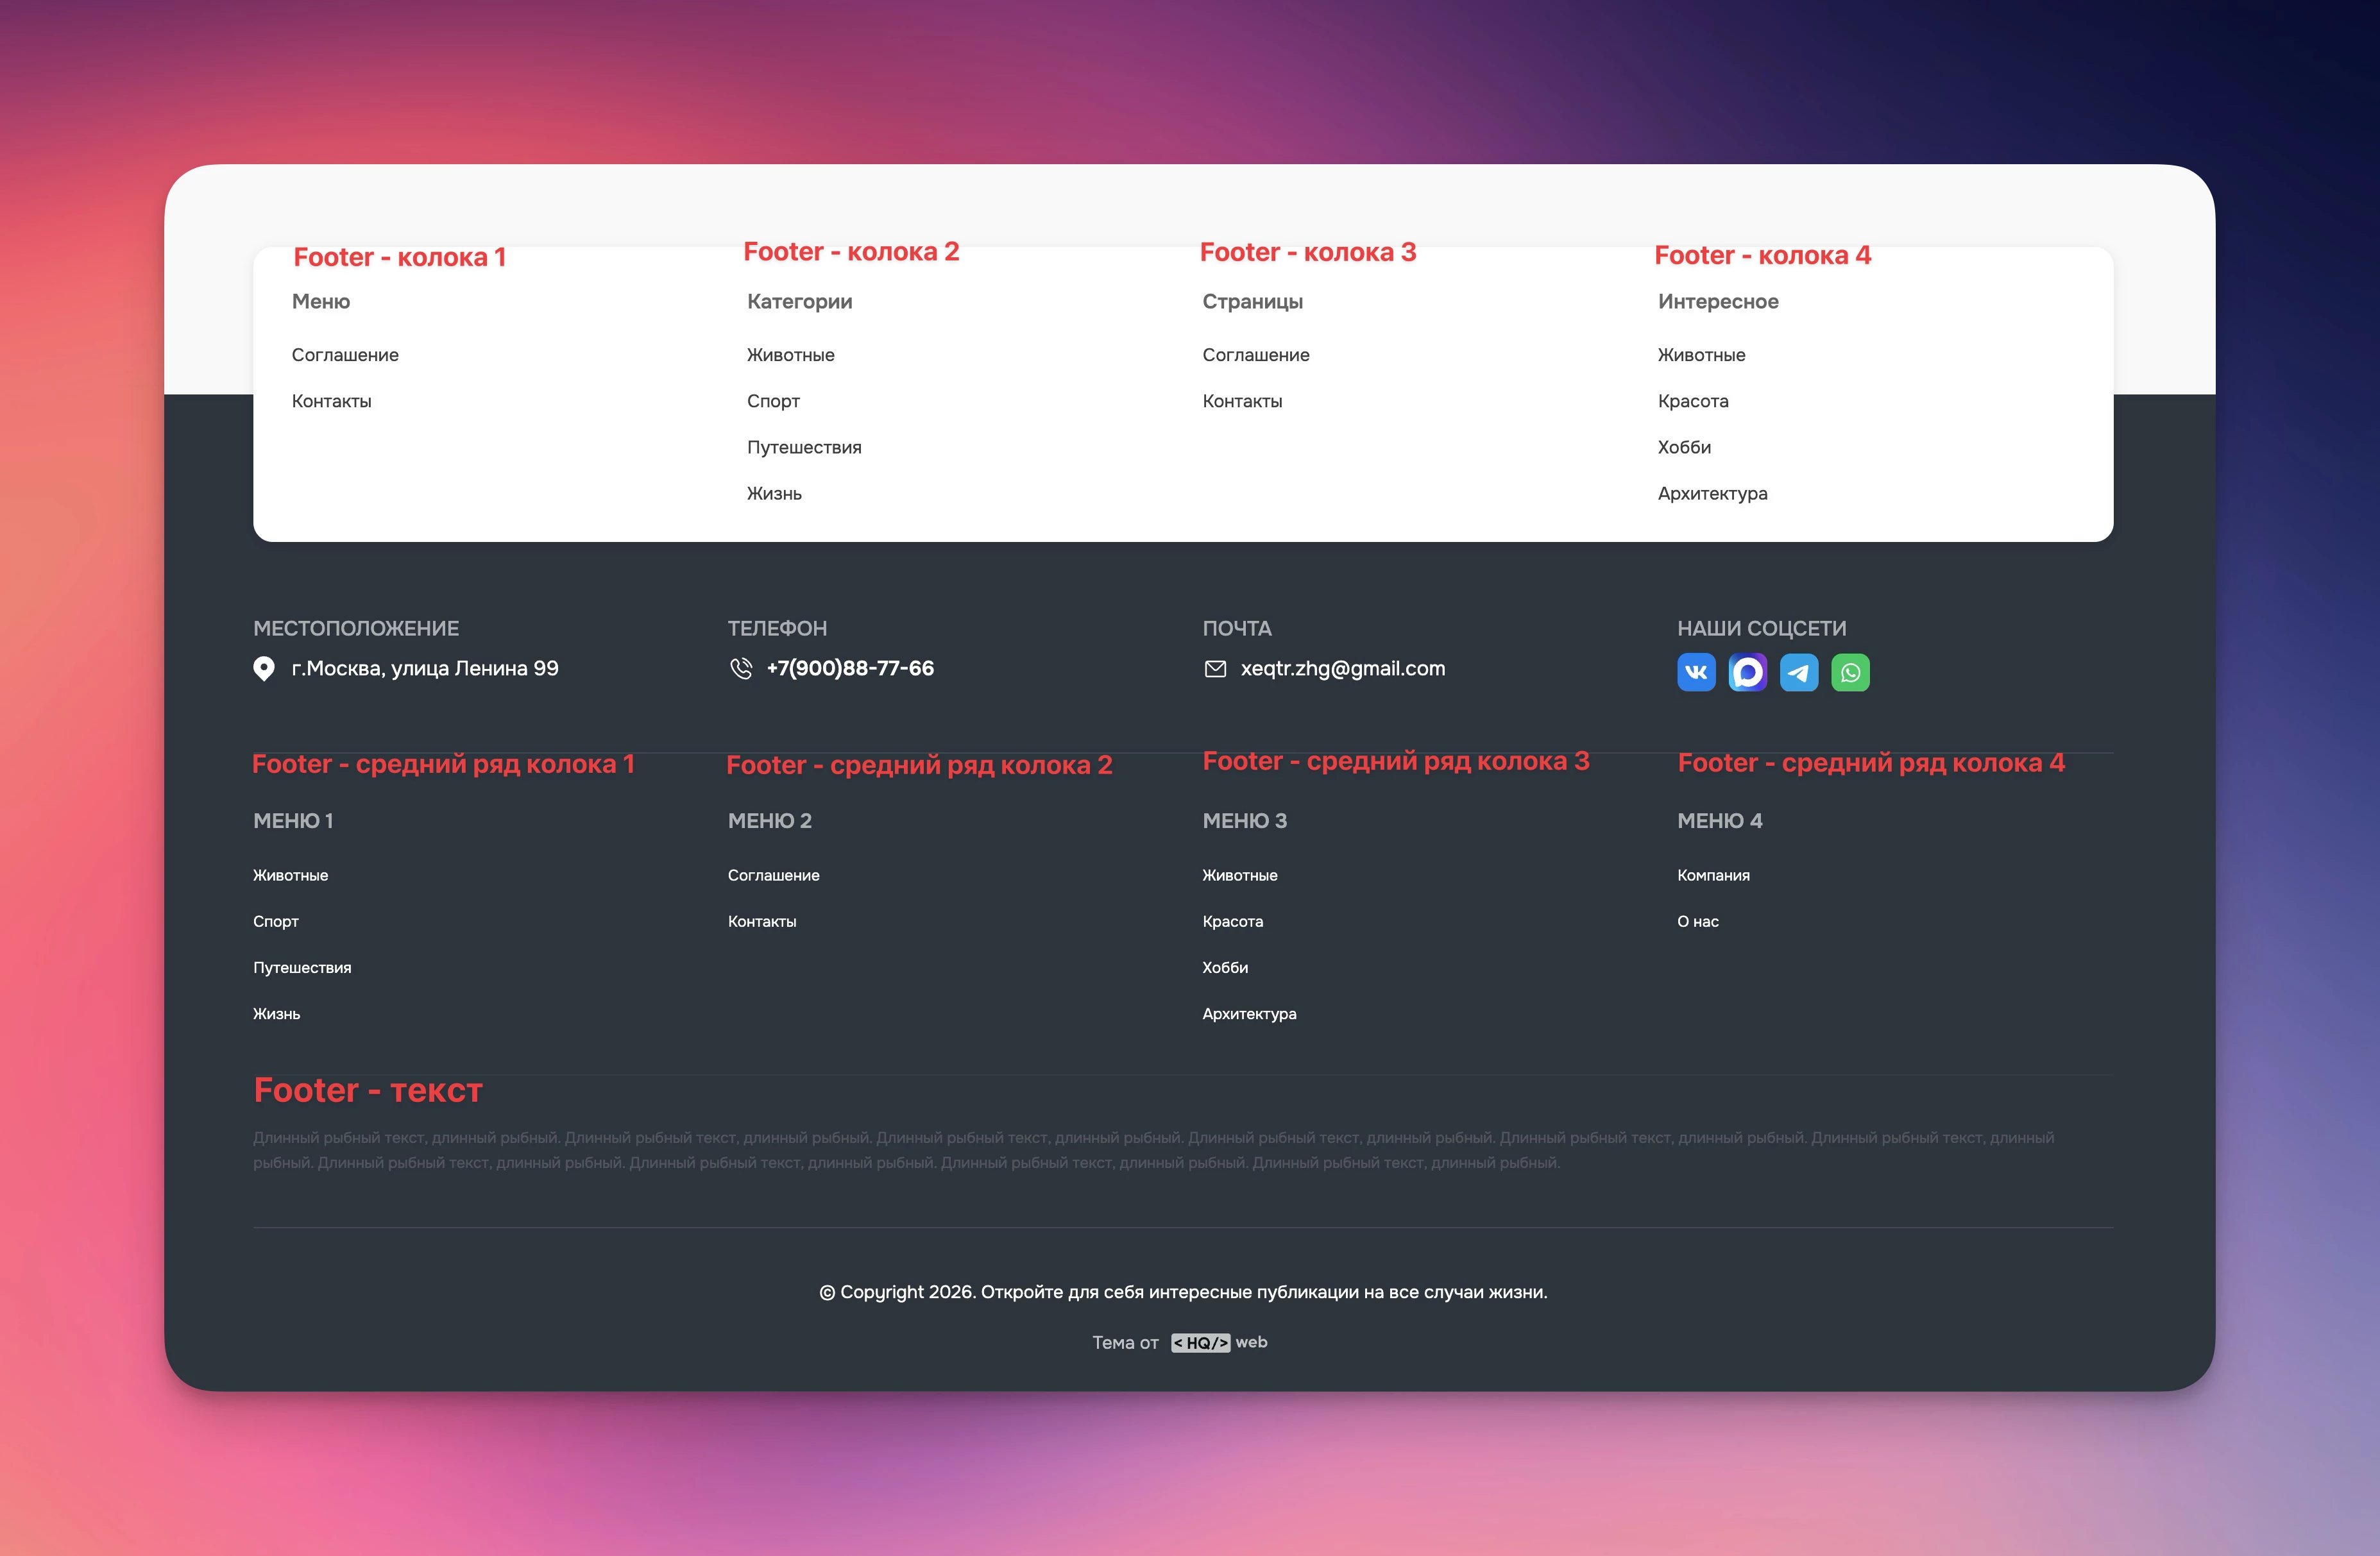This screenshot has height=1556, width=2380.
Task: Open Компания under МЕНЮ 4
Action: pos(1713,875)
